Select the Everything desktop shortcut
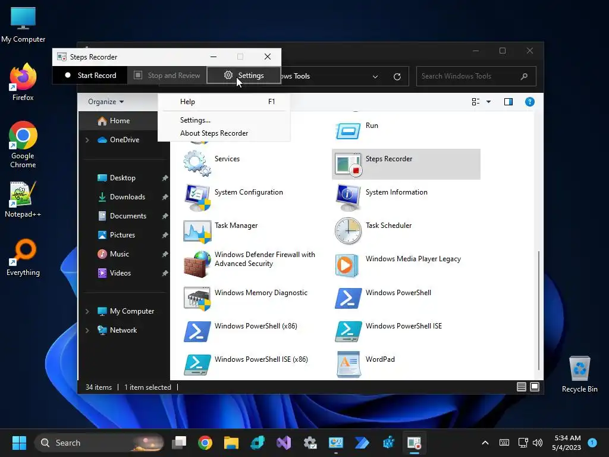This screenshot has width=609, height=457. pos(23,257)
